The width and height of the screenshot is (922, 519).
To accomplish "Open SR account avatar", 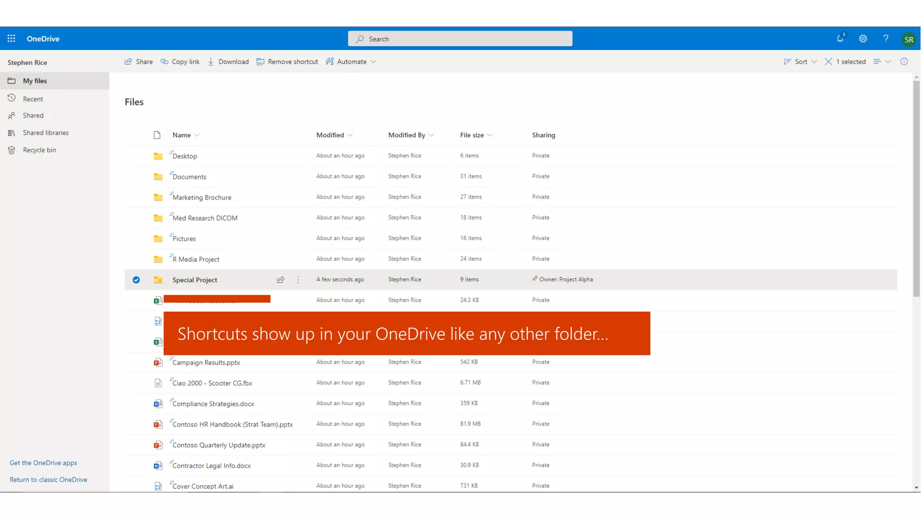I will point(908,39).
